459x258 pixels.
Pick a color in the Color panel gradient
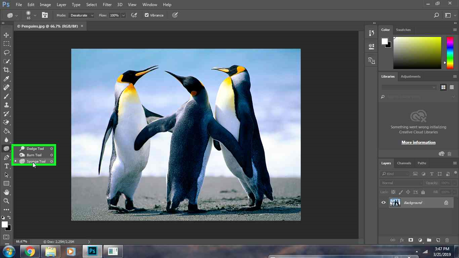tap(417, 52)
